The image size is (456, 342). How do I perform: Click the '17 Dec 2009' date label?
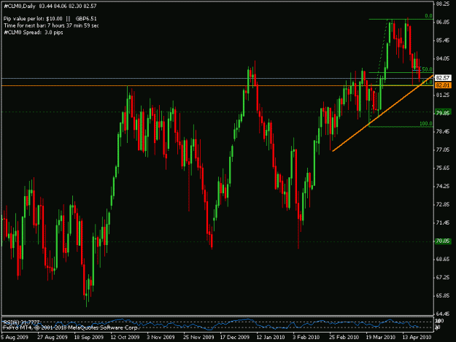point(235,338)
